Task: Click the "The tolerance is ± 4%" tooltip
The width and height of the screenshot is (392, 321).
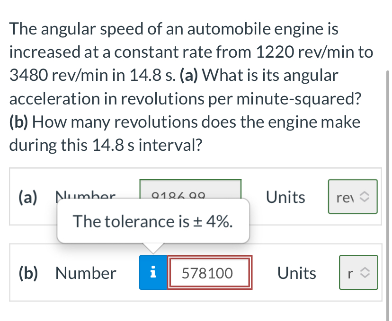Action: [x=152, y=221]
